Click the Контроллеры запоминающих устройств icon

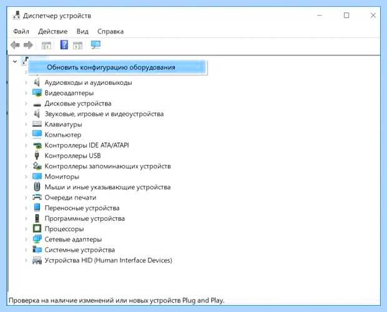point(37,166)
